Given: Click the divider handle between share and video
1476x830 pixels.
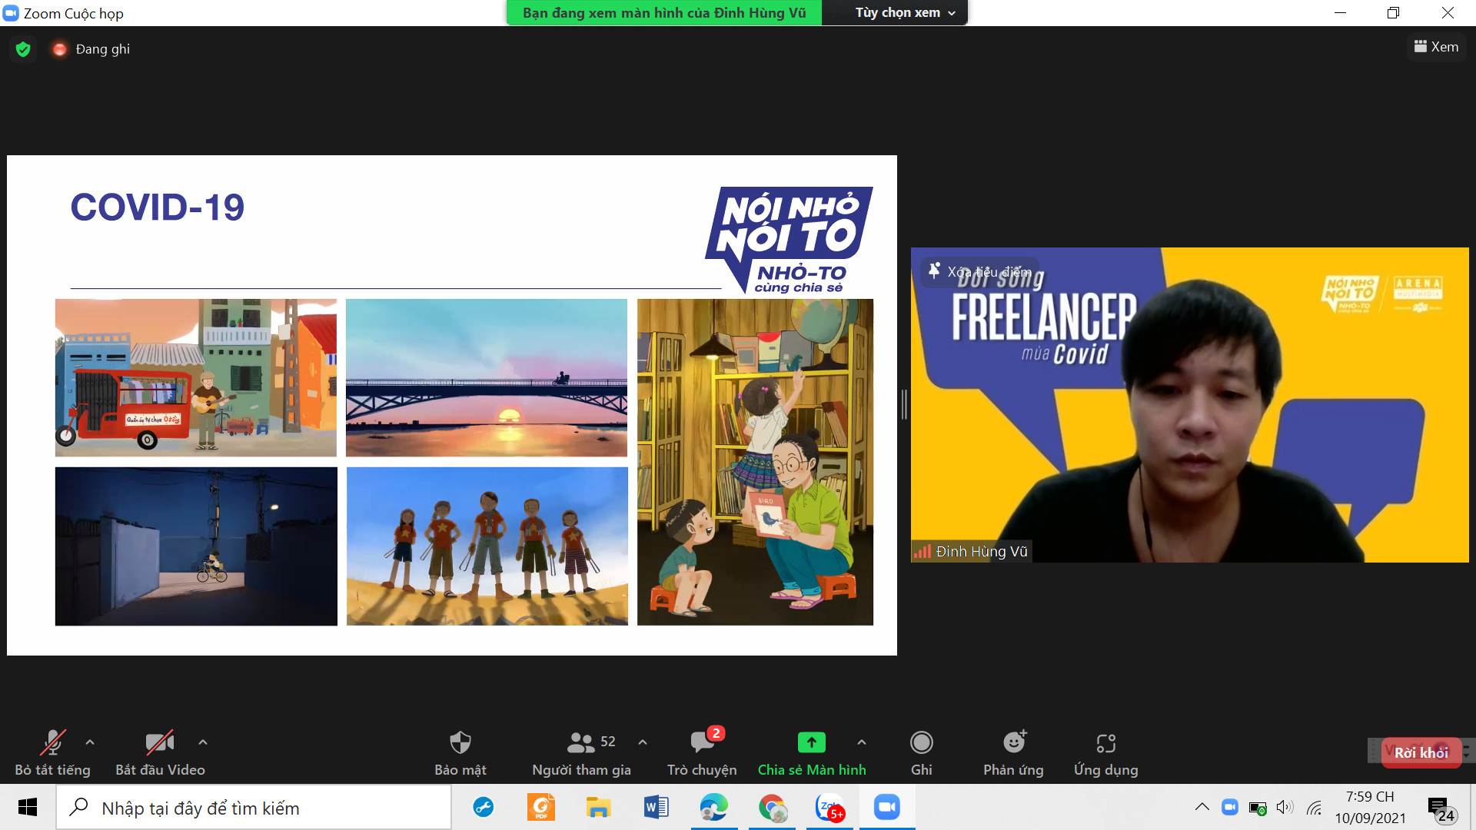Looking at the screenshot, I should [x=904, y=404].
